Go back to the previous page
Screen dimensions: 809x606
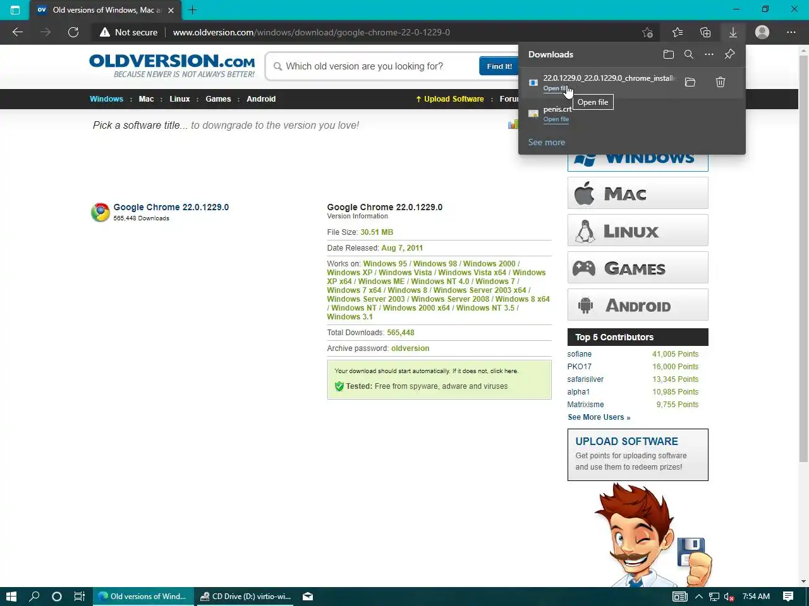[18, 32]
